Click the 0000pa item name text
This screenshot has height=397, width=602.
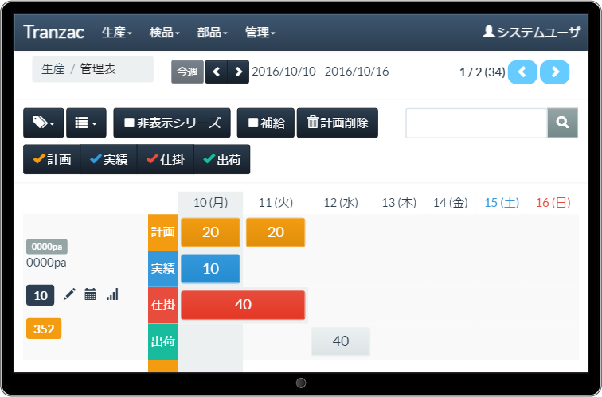tap(46, 263)
